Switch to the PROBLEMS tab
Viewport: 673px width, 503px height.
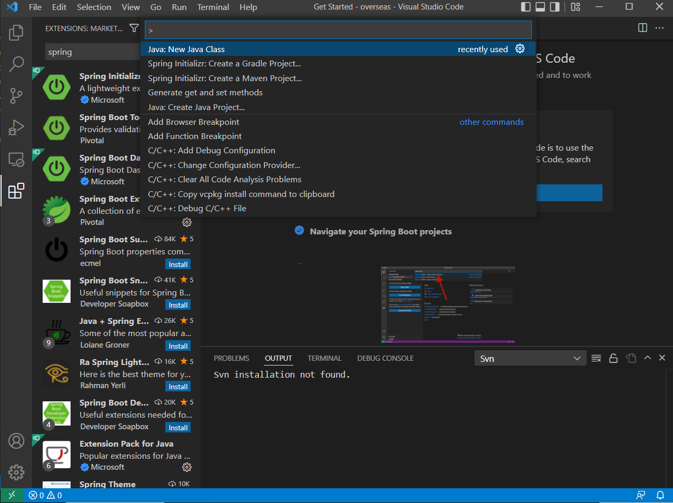click(231, 358)
